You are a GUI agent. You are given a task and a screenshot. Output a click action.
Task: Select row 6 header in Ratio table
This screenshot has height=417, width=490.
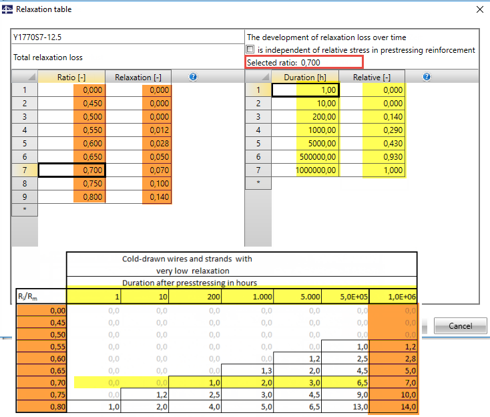25,157
